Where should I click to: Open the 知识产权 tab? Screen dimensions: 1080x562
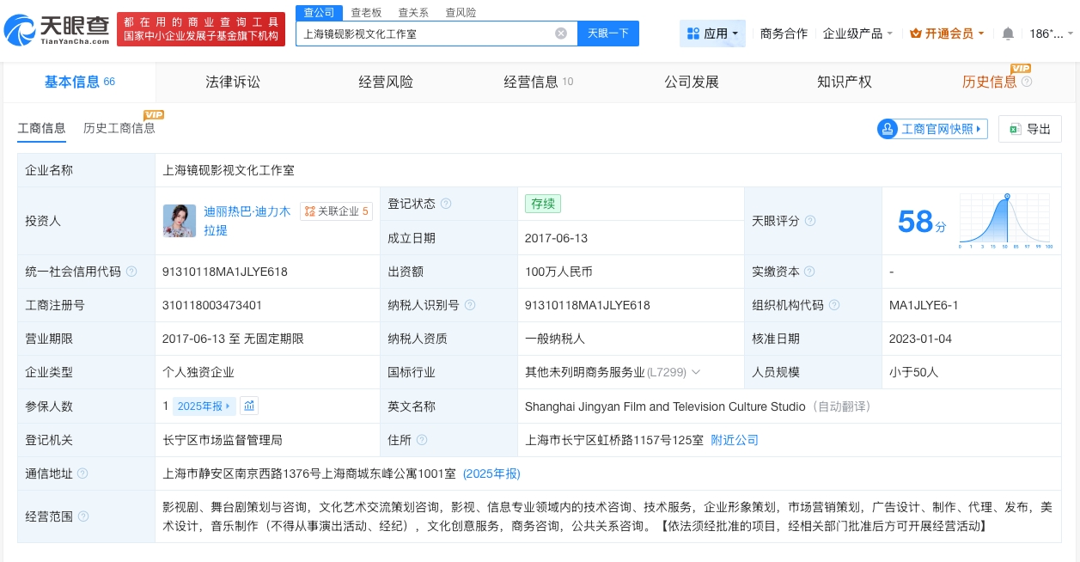[844, 82]
